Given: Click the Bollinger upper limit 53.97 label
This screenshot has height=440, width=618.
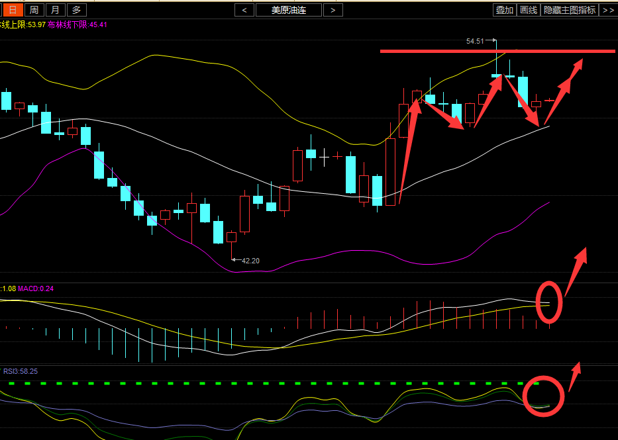Looking at the screenshot, I should [23, 24].
